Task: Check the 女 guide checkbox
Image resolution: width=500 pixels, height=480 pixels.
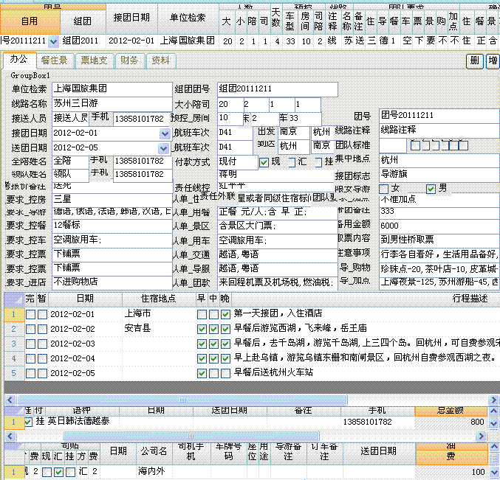Action: 383,189
